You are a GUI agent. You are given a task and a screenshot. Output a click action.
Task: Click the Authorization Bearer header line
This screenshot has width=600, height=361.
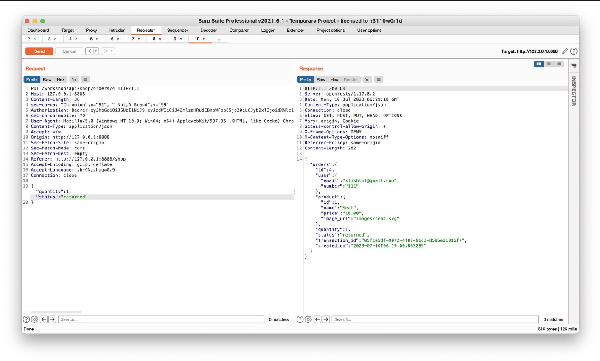(162, 110)
